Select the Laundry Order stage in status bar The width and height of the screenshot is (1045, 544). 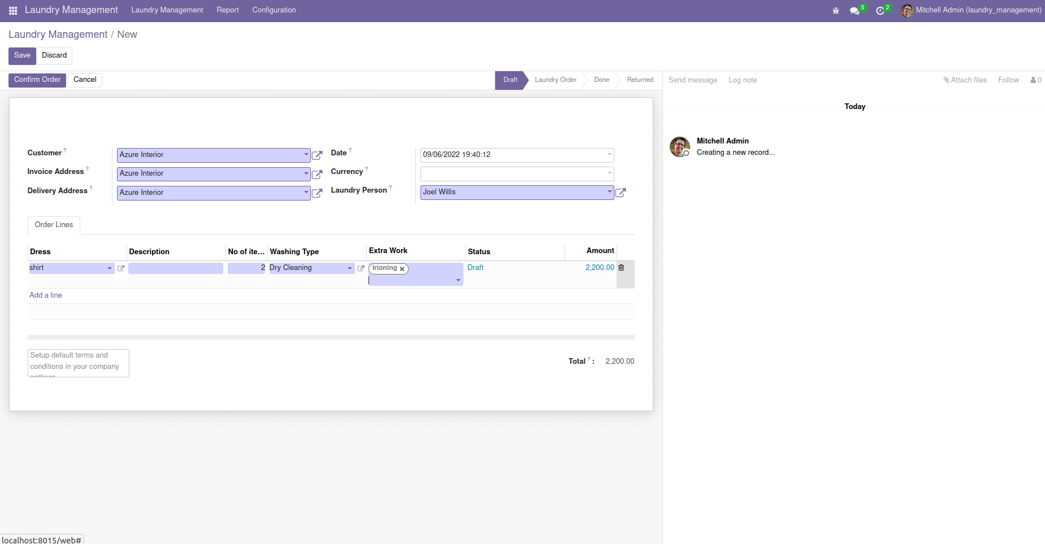pos(556,80)
